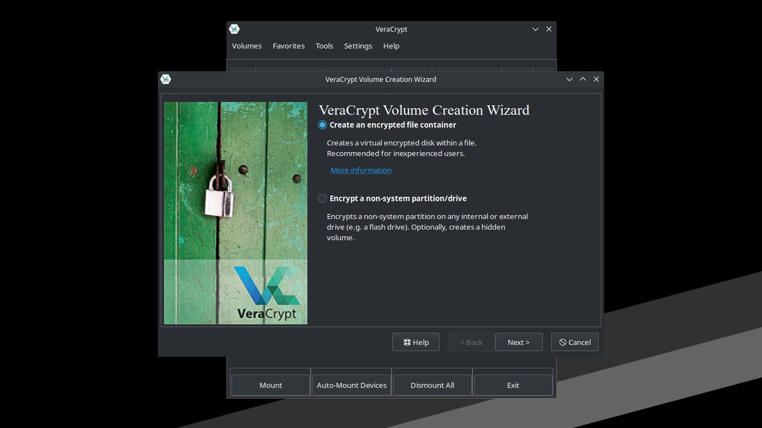This screenshot has width=762, height=428.
Task: Select Encrypt a non-system partition/drive option
Action: 392,198
